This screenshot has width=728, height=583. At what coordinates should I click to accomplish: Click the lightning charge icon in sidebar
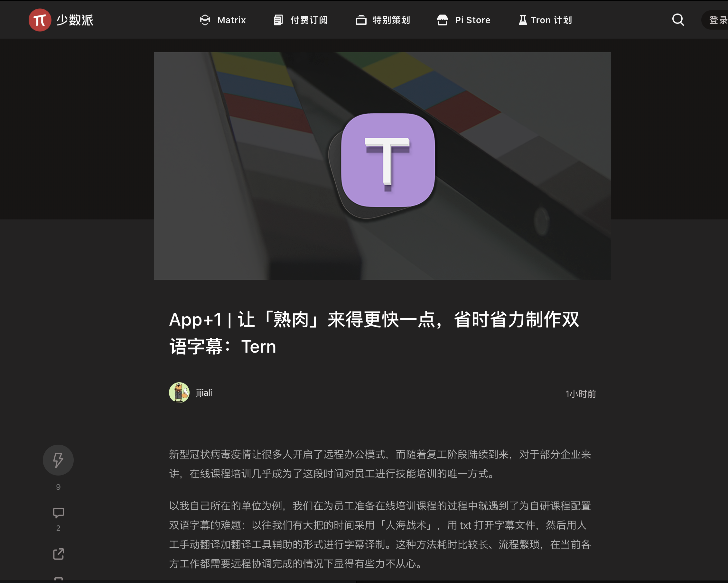tap(58, 460)
